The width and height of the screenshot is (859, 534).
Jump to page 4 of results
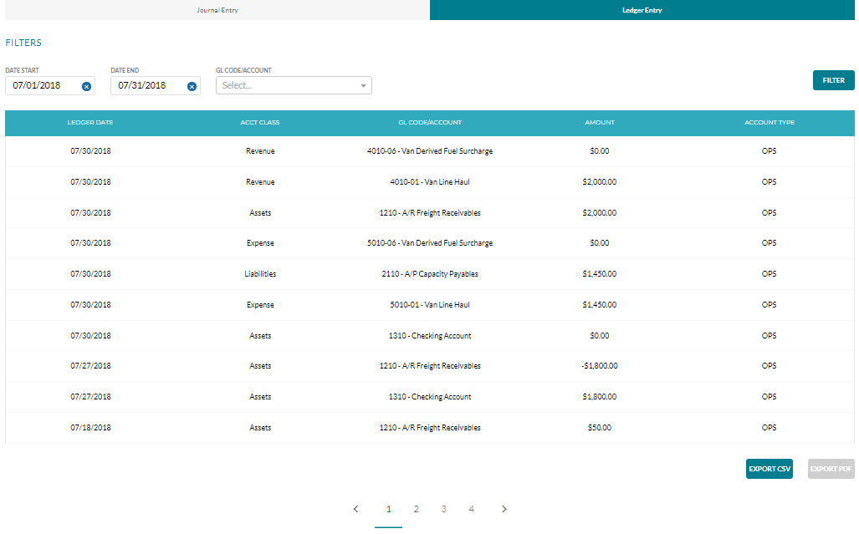point(471,509)
